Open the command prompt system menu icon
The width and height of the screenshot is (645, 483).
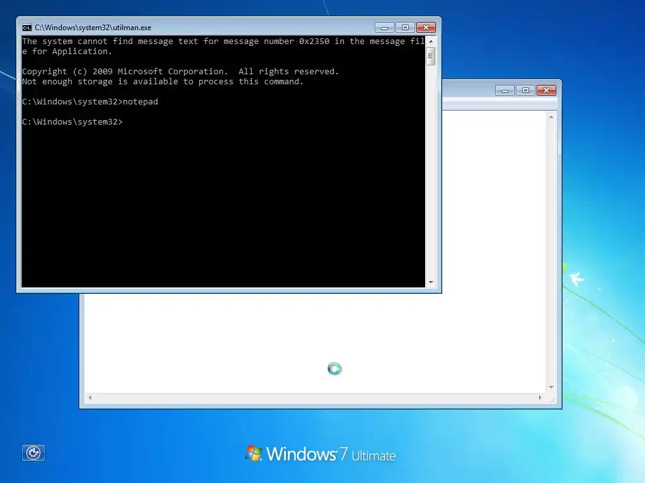[x=26, y=28]
